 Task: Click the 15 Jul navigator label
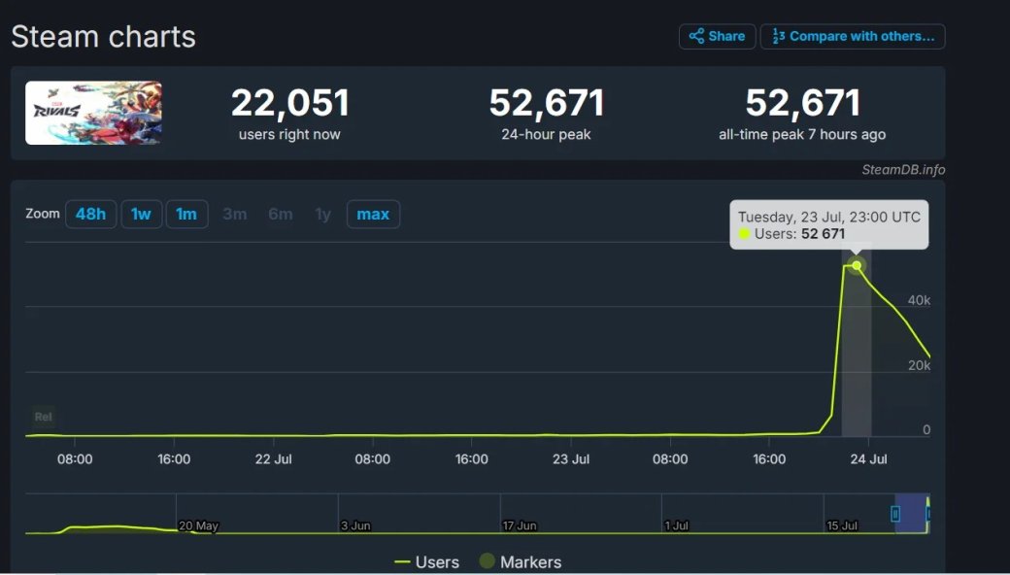tap(842, 525)
